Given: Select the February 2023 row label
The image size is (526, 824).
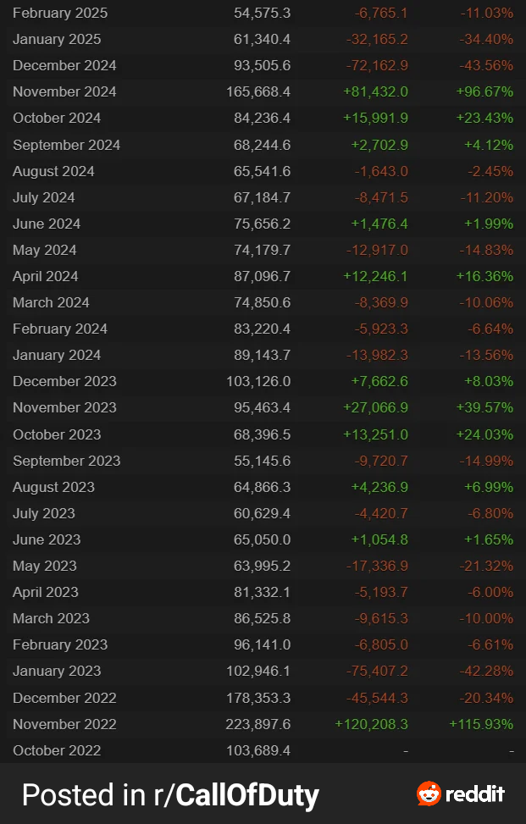Looking at the screenshot, I should click(x=60, y=644).
